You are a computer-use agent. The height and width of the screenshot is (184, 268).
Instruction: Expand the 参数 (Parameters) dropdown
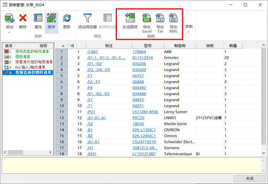tap(189, 29)
